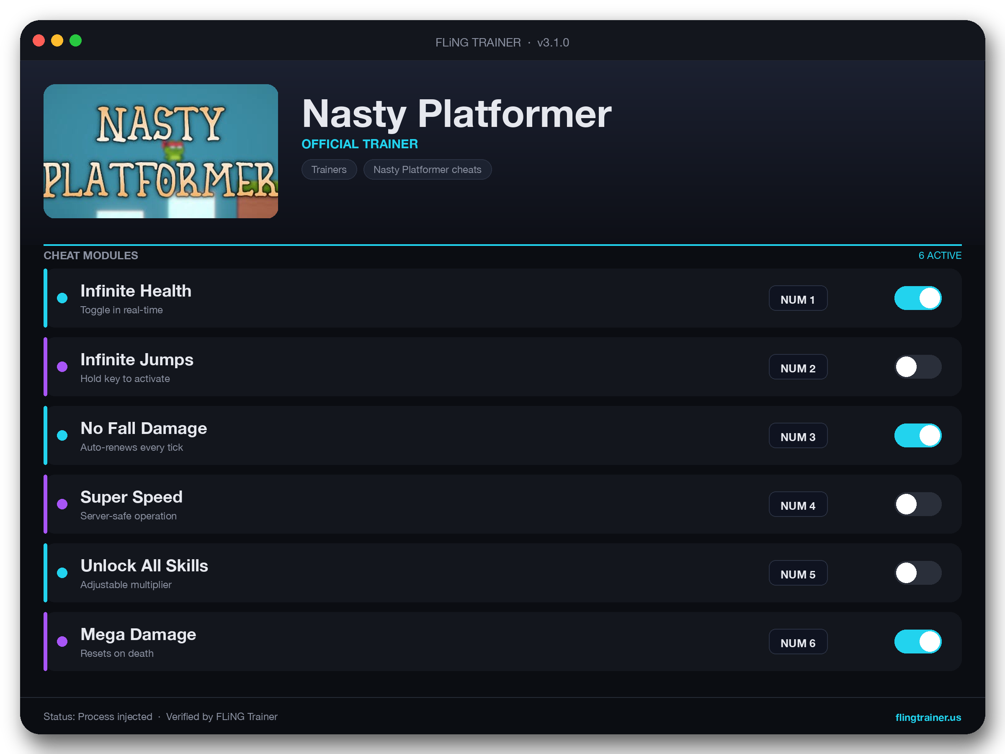Close the window with the red button
Image resolution: width=1005 pixels, height=754 pixels.
[x=39, y=41]
